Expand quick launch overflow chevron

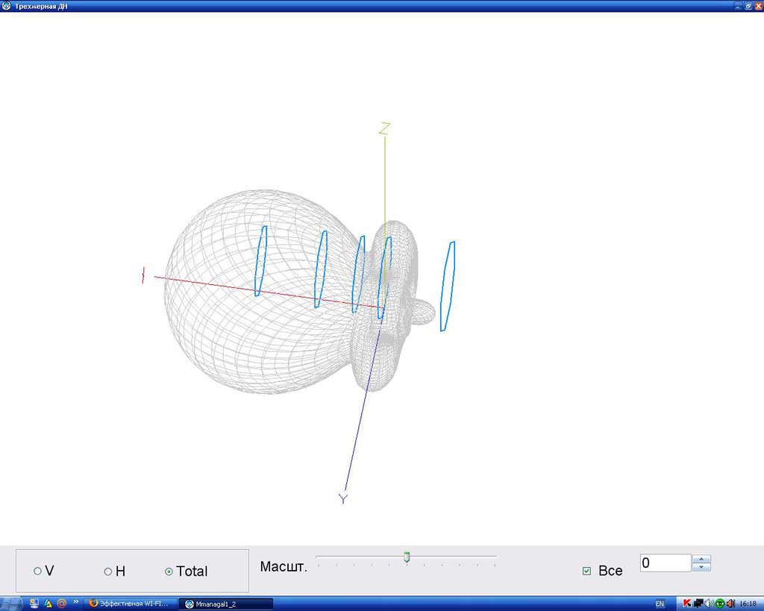[x=75, y=602]
